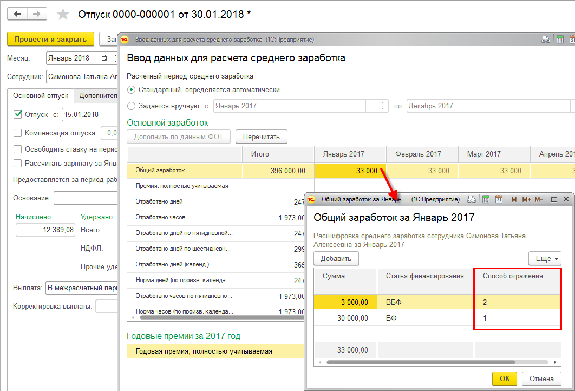Click the Отпуск start date field 15.01.2018

(x=89, y=114)
